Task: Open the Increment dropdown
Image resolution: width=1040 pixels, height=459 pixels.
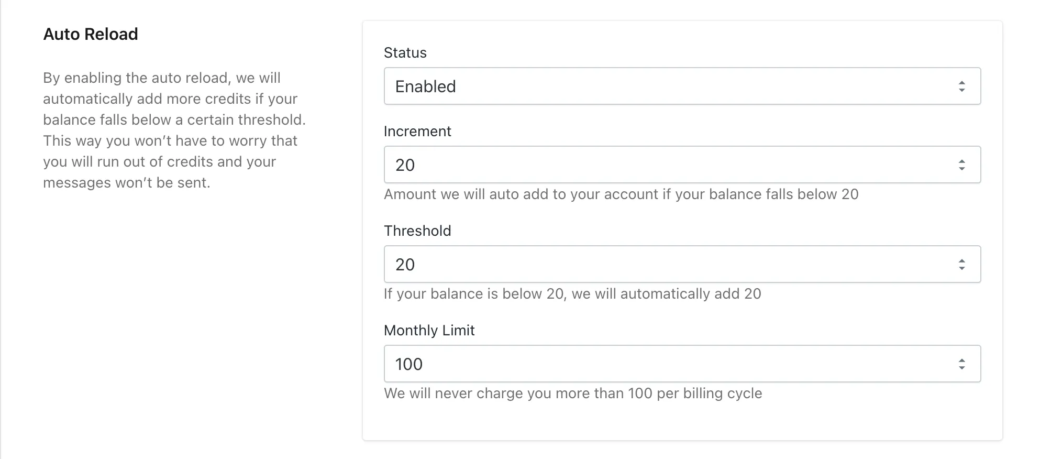Action: click(682, 165)
